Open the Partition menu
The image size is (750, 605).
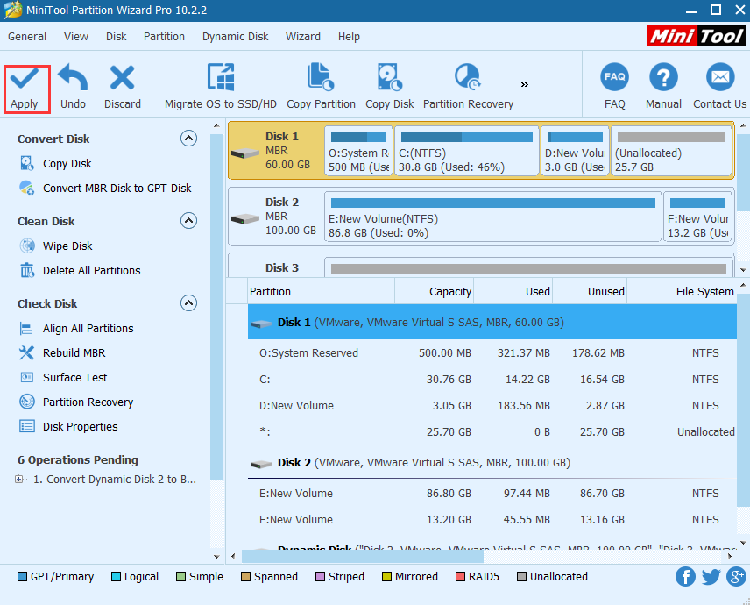(164, 36)
